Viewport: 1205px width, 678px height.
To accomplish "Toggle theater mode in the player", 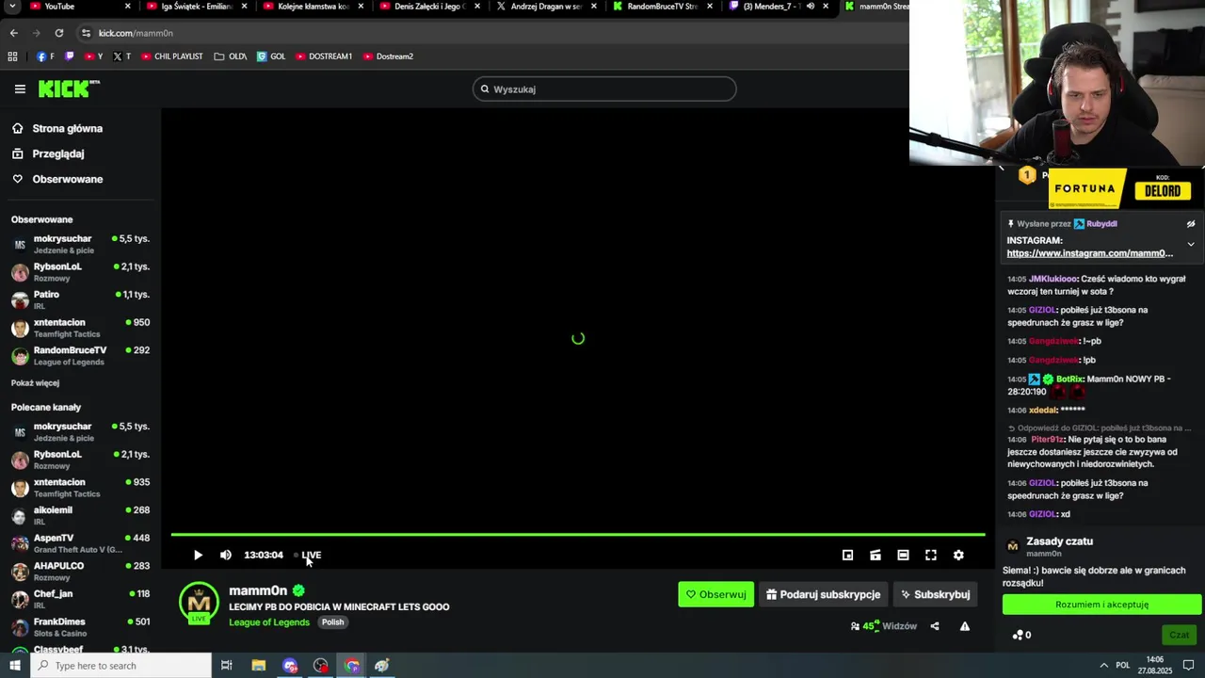I will click(x=903, y=555).
